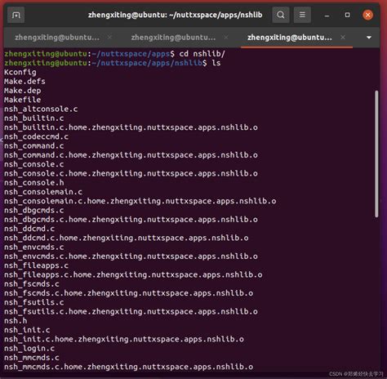Click the nsh_consolemain.c.home...nshlib.o line

[x=140, y=201]
